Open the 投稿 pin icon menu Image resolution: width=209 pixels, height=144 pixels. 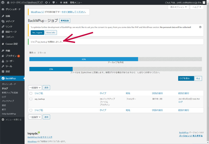[3, 16]
